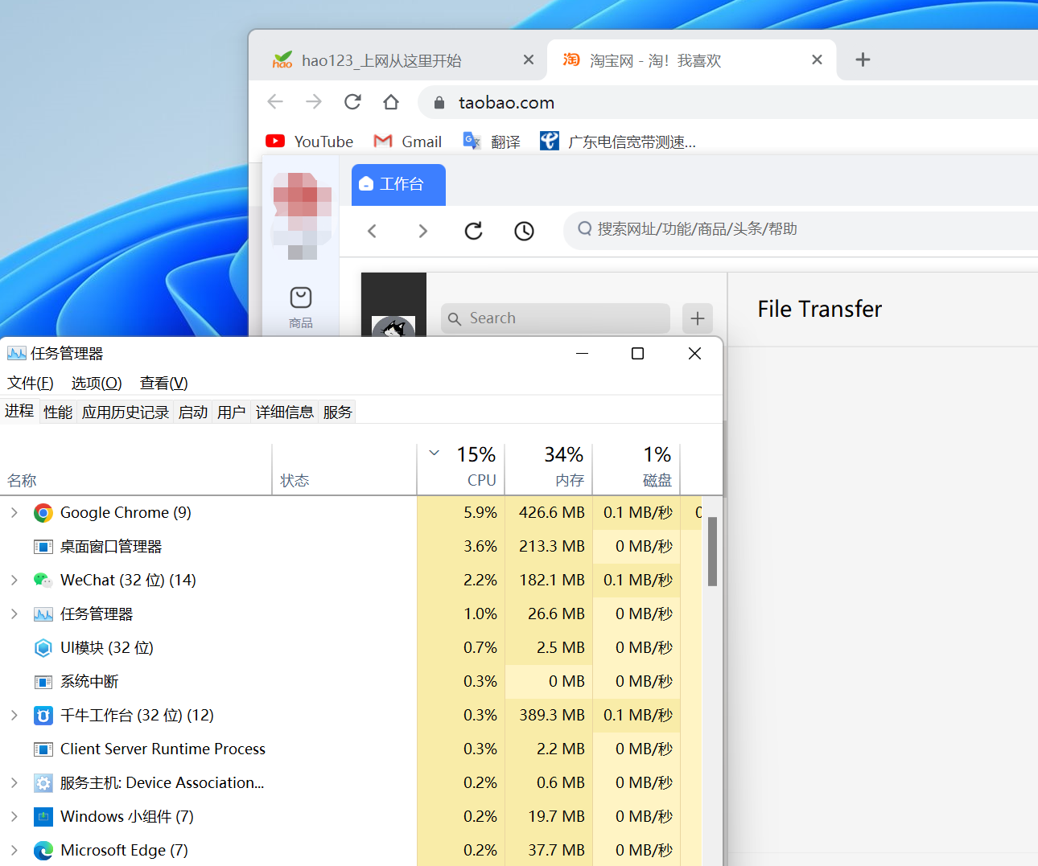The image size is (1038, 866).
Task: Open 翻译 bookmark
Action: [x=492, y=142]
